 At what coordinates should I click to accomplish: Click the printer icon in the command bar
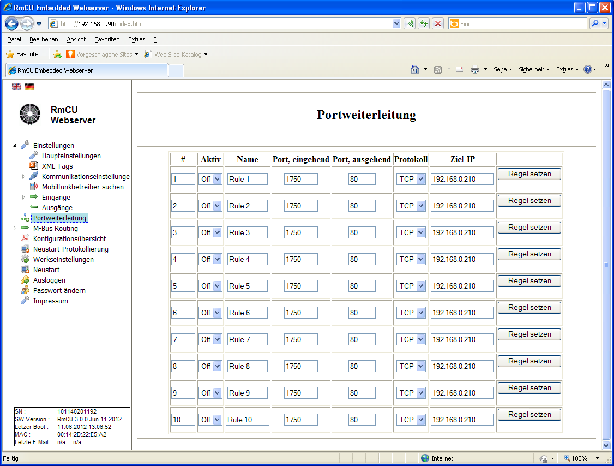click(x=474, y=69)
